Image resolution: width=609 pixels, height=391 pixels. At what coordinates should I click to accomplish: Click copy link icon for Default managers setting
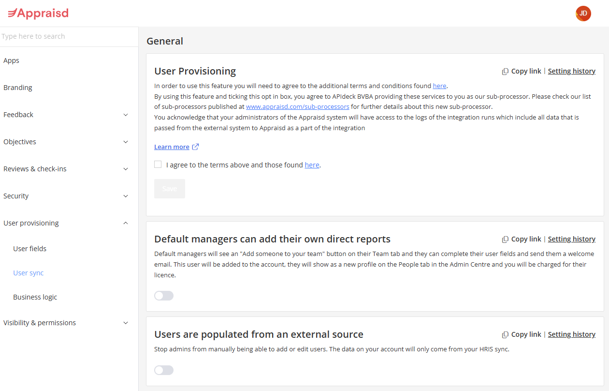coord(505,240)
